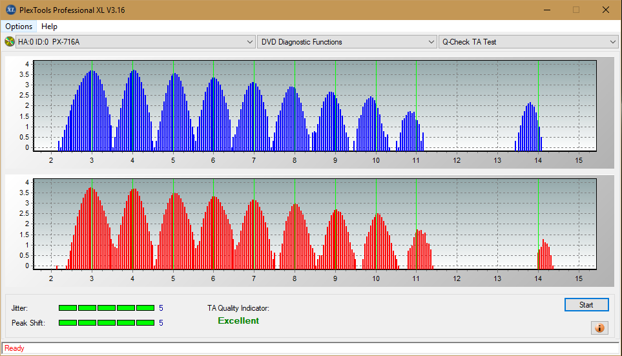
Task: Click the blue peak at 14 in upper chart
Action: click(529, 127)
